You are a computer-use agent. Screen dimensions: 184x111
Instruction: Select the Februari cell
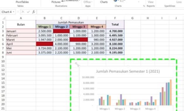point(21,35)
